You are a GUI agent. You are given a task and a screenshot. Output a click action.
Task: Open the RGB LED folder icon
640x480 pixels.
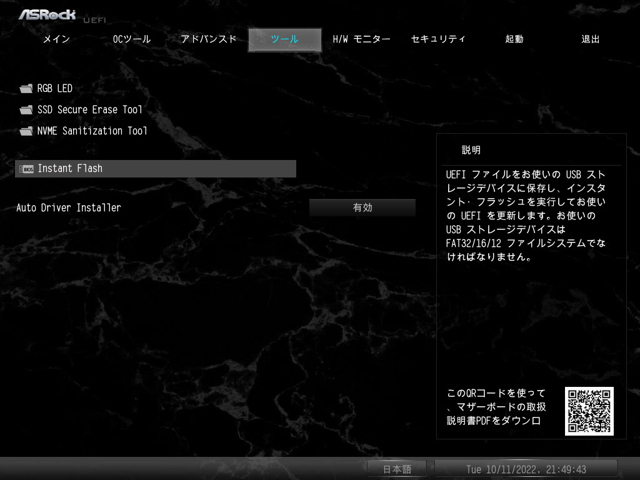click(26, 89)
